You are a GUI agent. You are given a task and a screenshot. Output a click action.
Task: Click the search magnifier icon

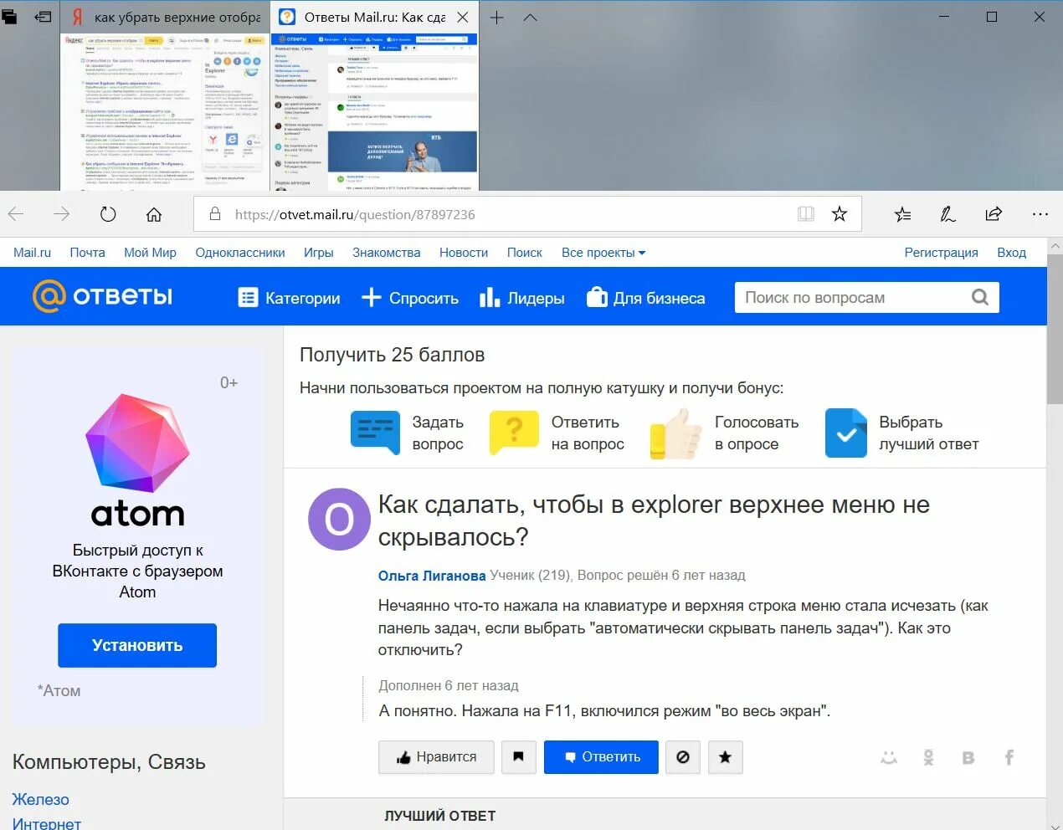pyautogui.click(x=979, y=297)
